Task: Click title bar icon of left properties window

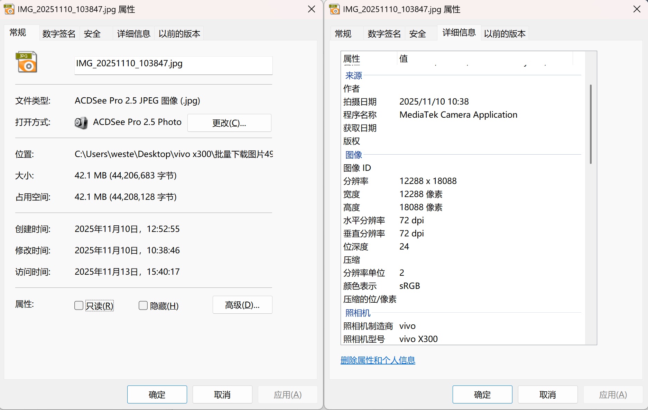Action: coord(9,9)
